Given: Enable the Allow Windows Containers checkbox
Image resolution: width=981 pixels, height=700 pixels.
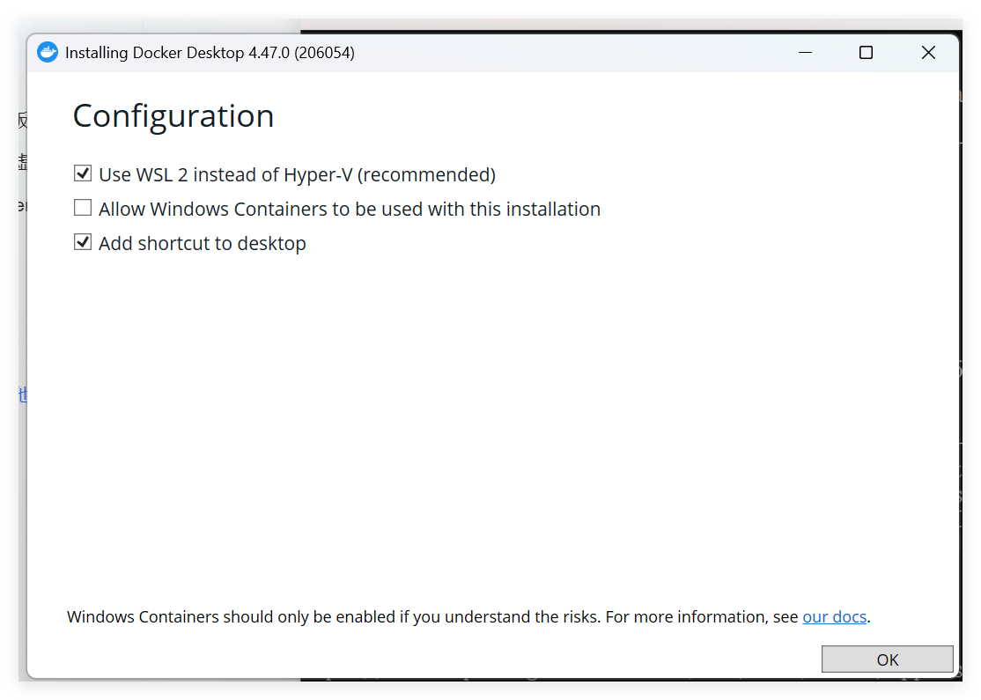Looking at the screenshot, I should pos(83,208).
